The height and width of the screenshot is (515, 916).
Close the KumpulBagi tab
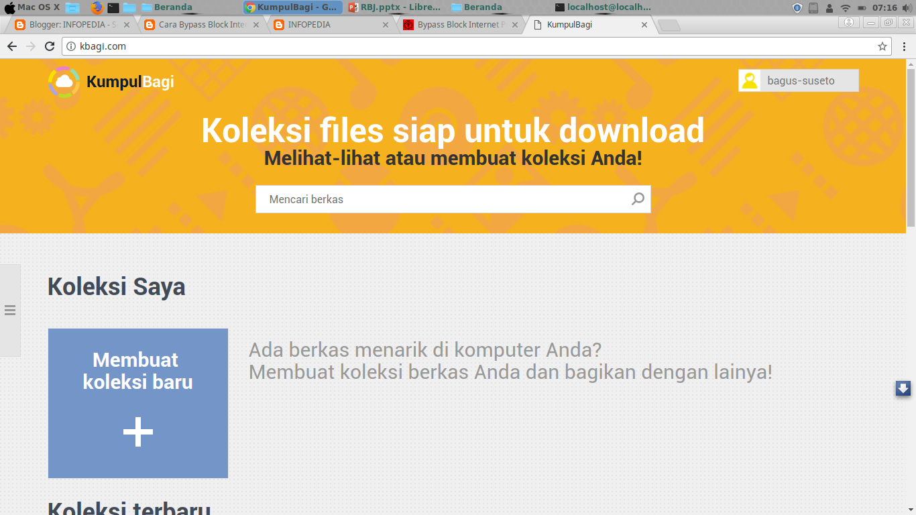644,25
